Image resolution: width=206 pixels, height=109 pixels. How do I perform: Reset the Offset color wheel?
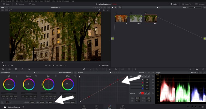pos(75,76)
